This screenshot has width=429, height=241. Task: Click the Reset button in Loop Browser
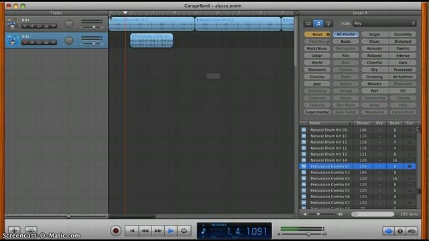[x=317, y=34]
